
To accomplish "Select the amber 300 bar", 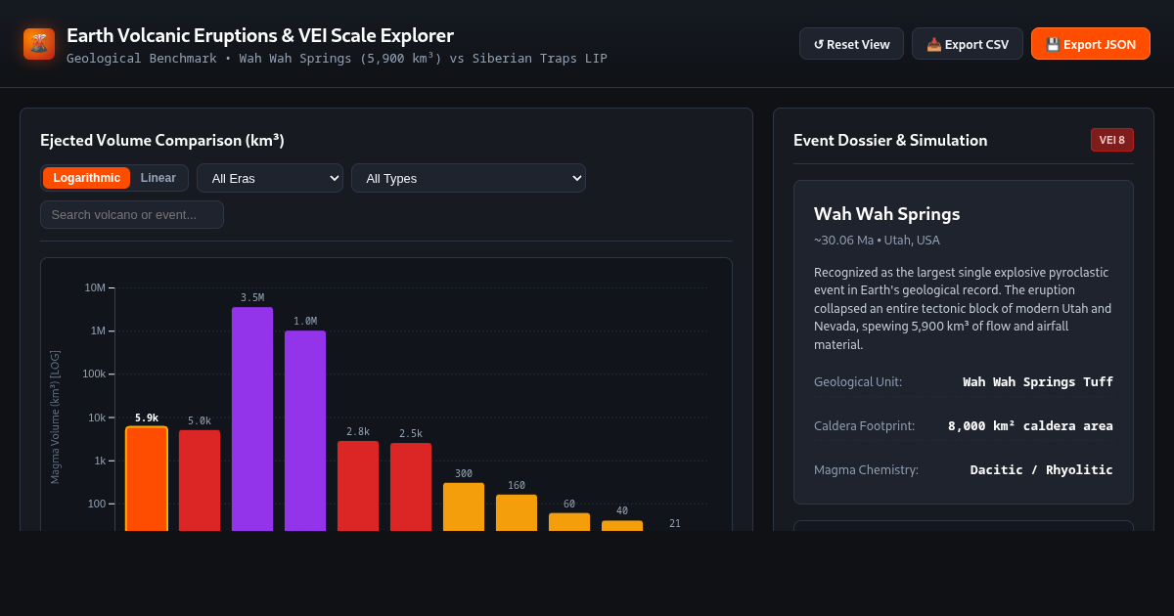I will click(x=464, y=507).
